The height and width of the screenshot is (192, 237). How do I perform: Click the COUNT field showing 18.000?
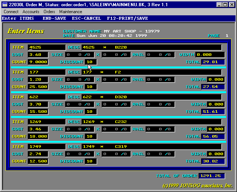38,137
